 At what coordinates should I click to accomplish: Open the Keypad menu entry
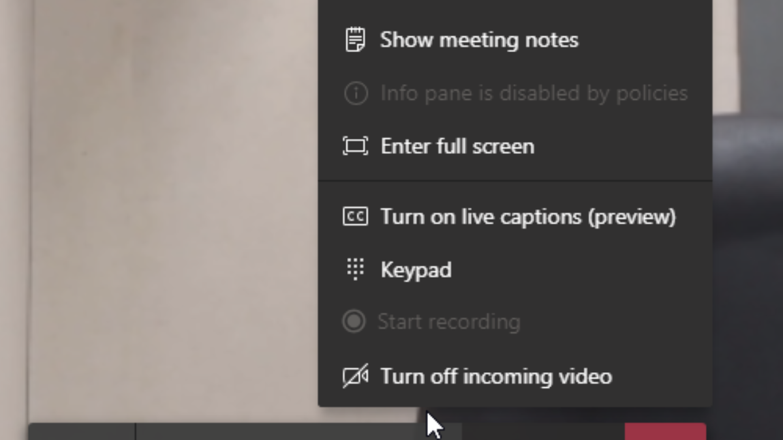pos(416,269)
